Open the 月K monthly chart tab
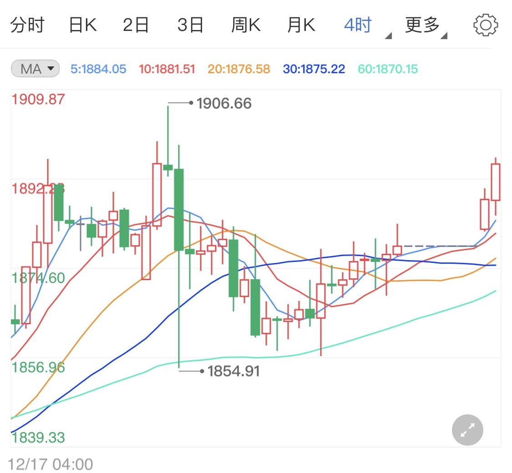512x473 pixels. point(301,25)
